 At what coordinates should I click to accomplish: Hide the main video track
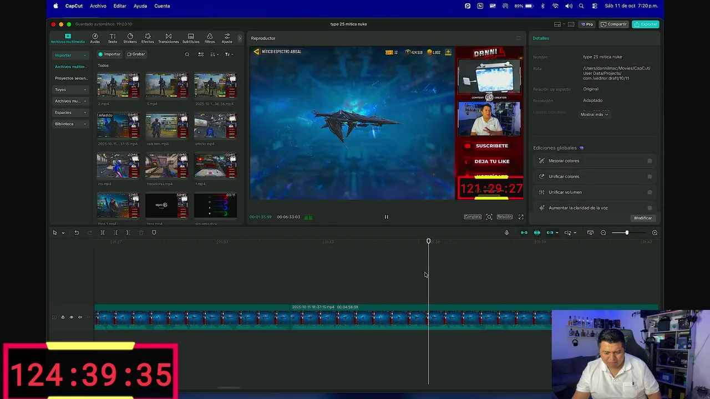[x=71, y=317]
